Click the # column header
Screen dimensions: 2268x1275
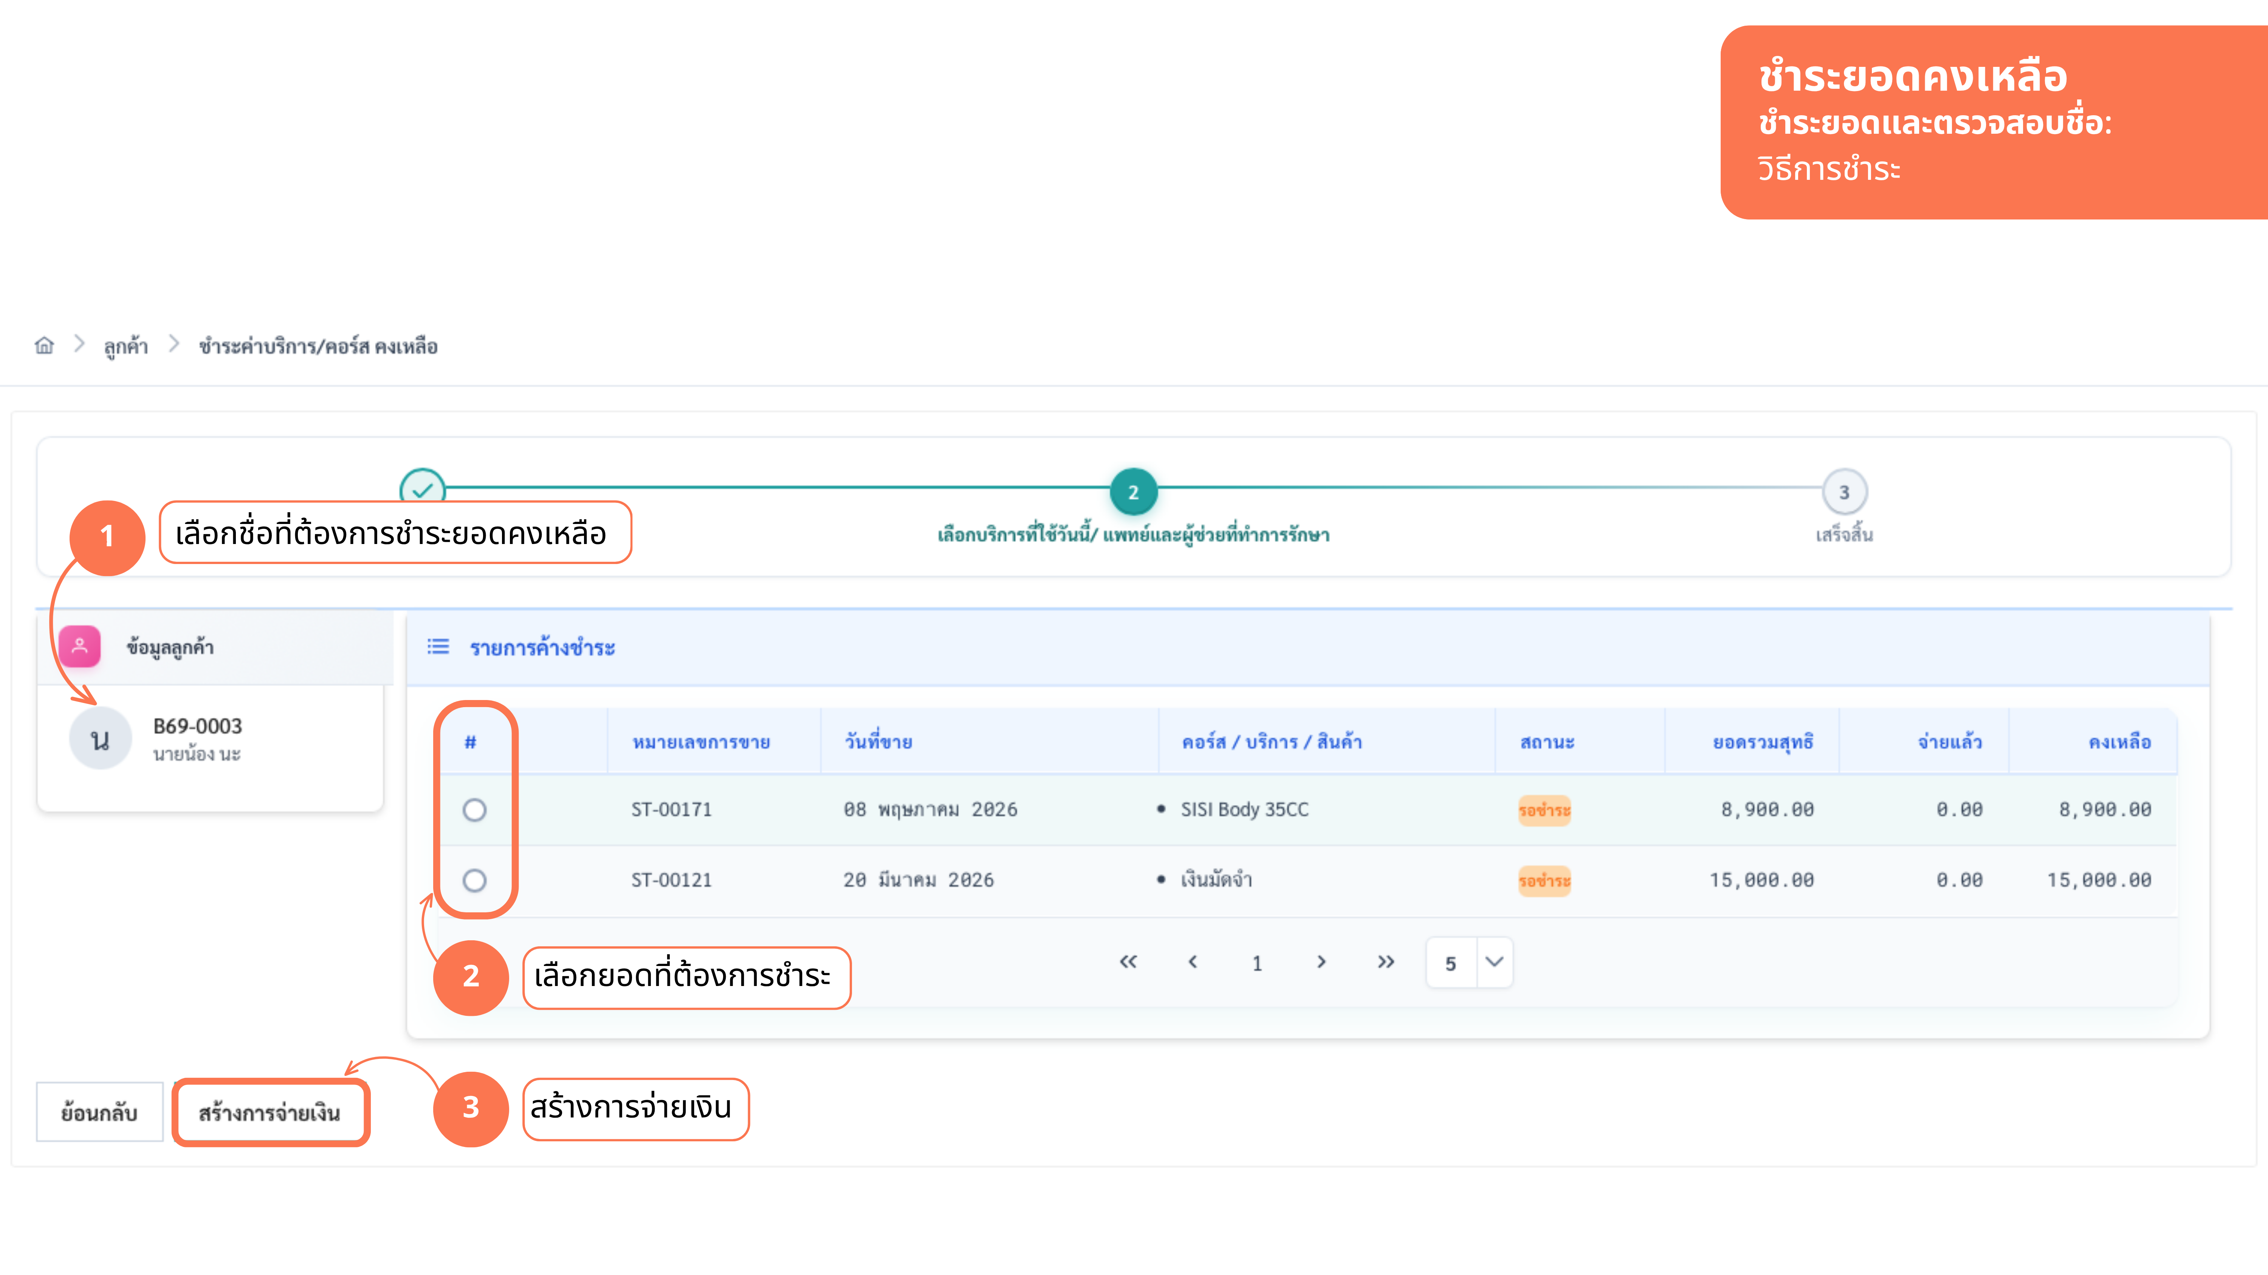(470, 742)
